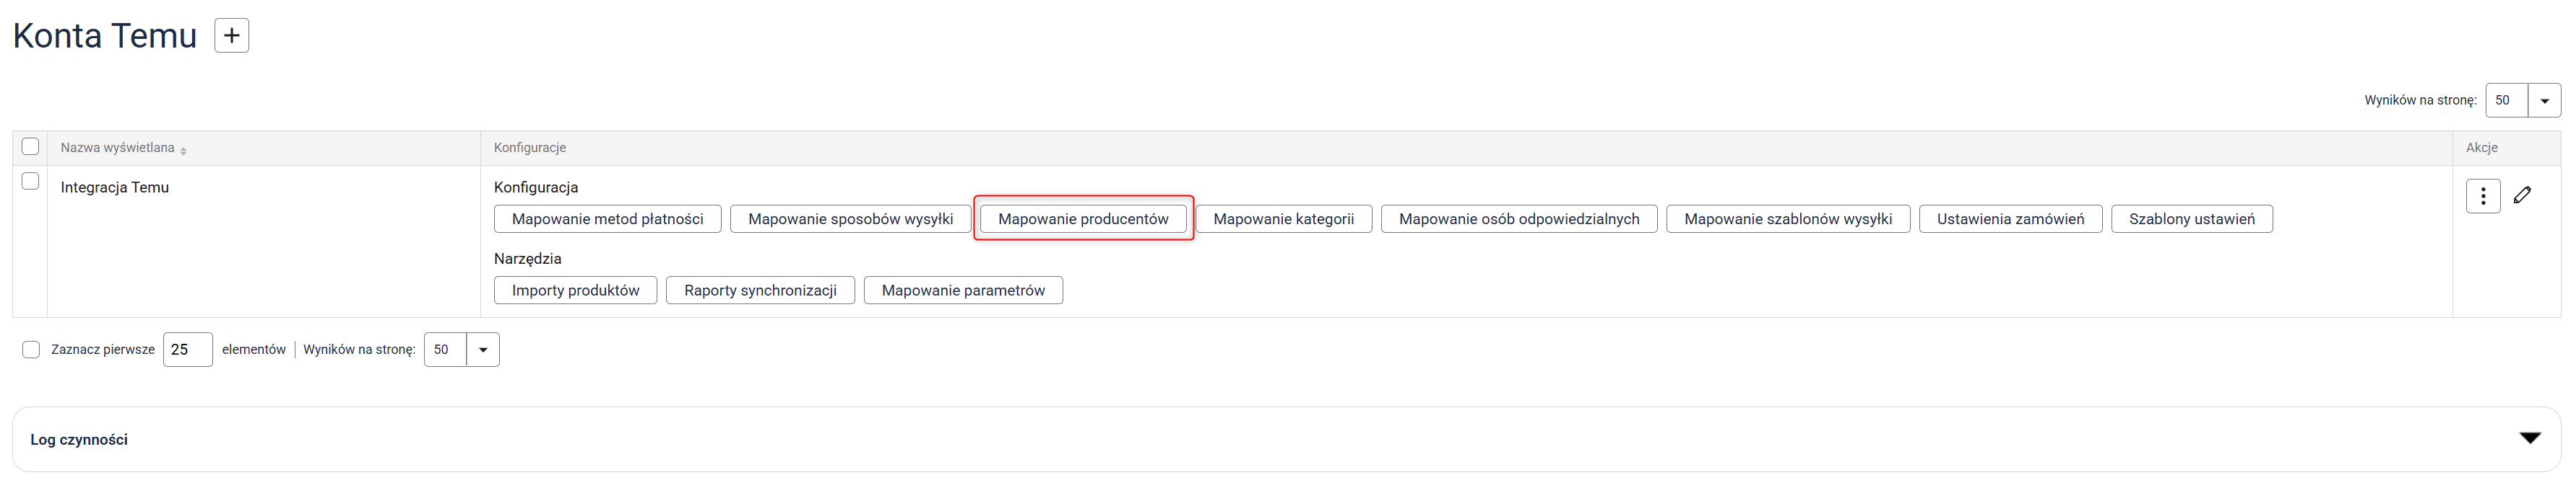Viewport: 2576px width, 488px height.
Task: Click the plus icon to add Temu account
Action: pos(231,36)
